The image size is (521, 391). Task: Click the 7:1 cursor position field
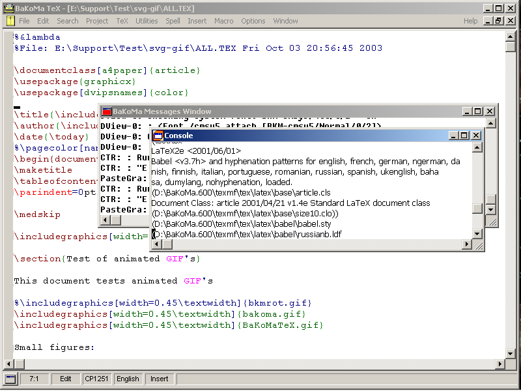35,379
